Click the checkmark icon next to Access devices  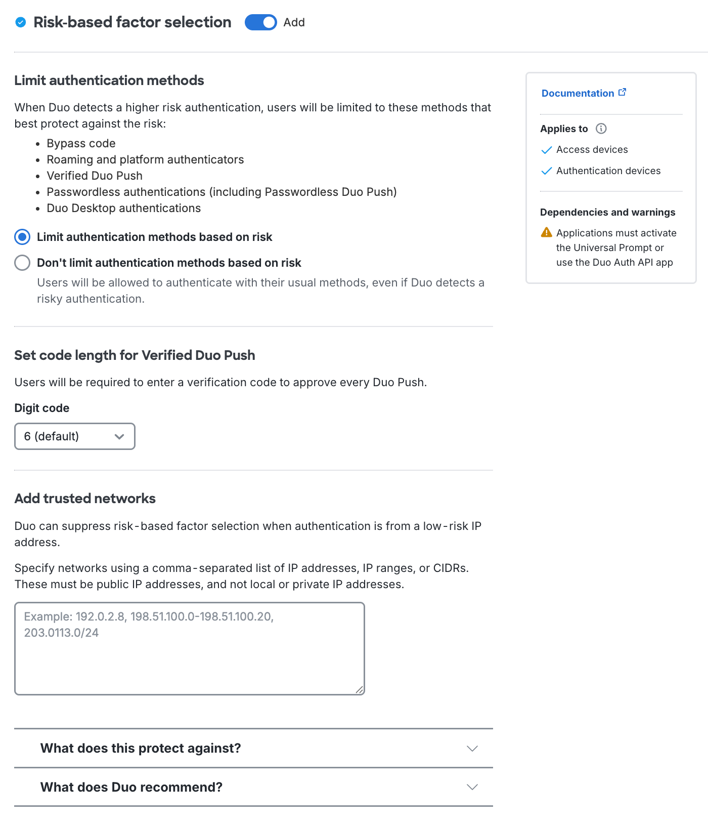click(x=547, y=150)
